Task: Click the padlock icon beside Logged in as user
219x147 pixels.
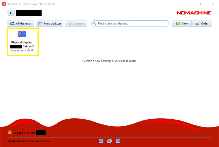Action: click(10, 132)
